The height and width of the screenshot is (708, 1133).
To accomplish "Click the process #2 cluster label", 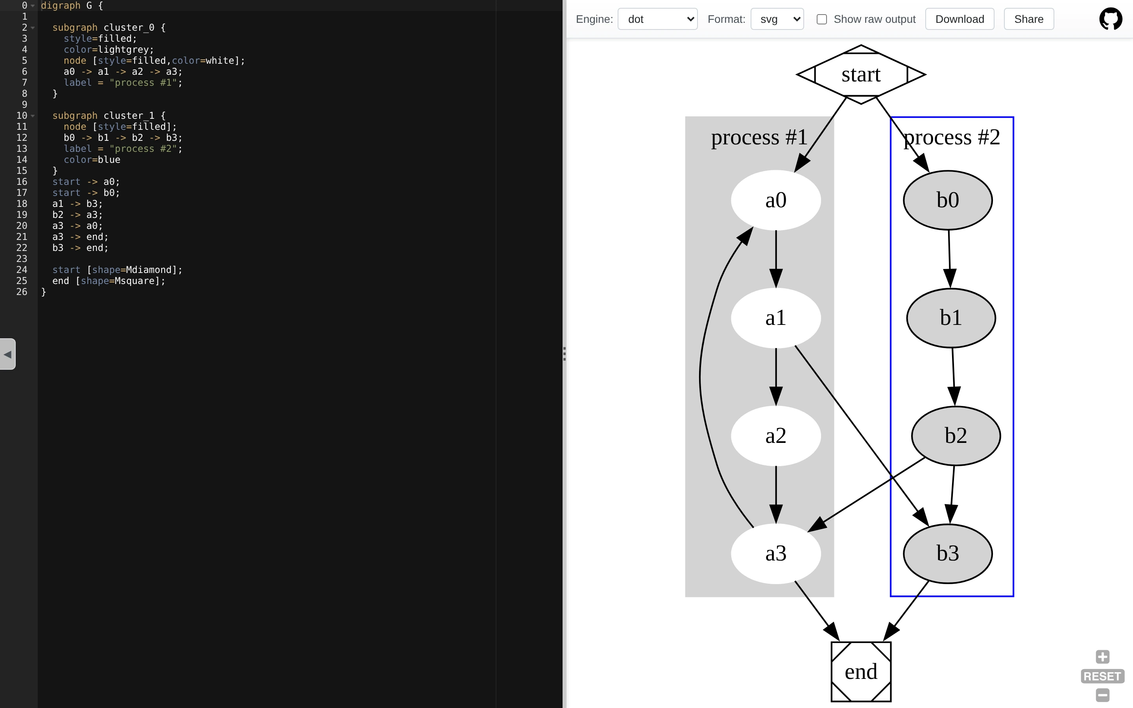I will pyautogui.click(x=952, y=137).
